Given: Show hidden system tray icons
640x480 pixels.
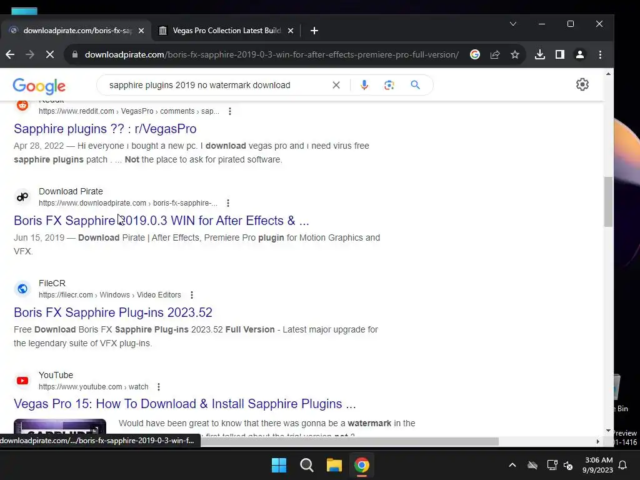Looking at the screenshot, I should (512, 465).
